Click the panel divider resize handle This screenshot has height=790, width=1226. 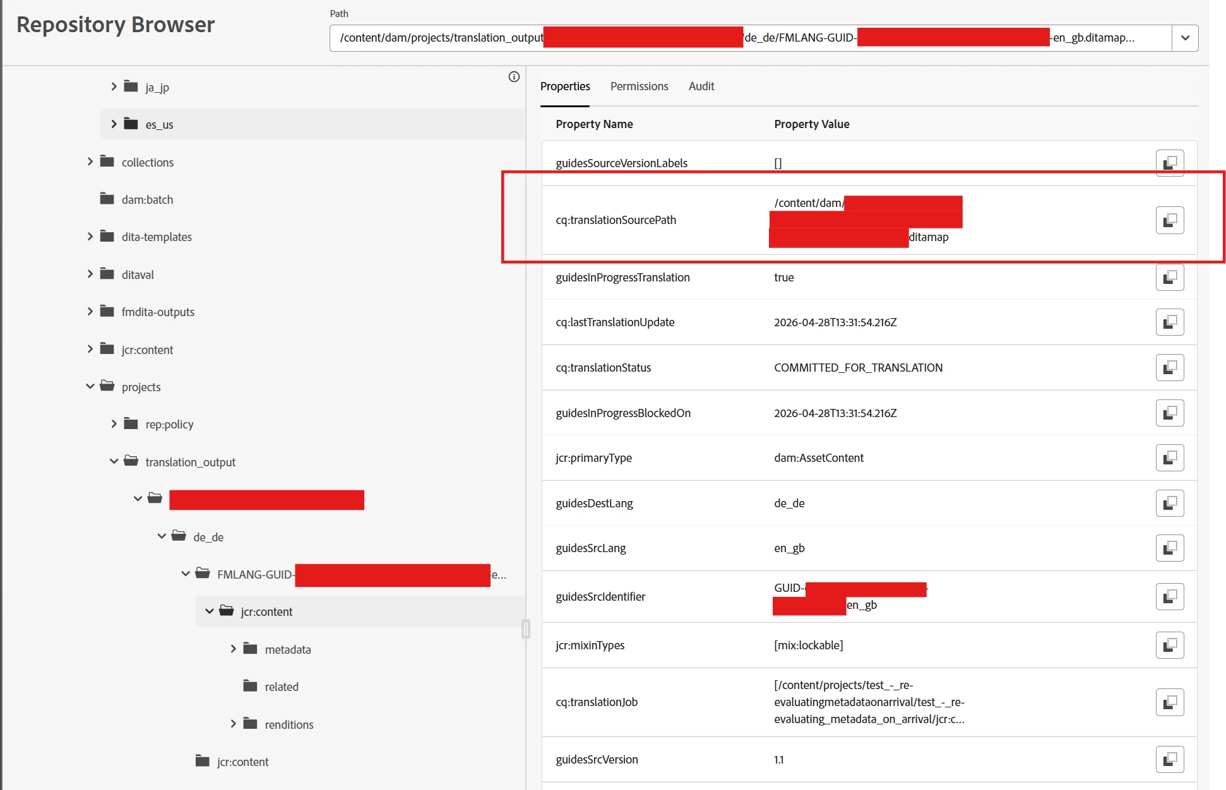[525, 628]
